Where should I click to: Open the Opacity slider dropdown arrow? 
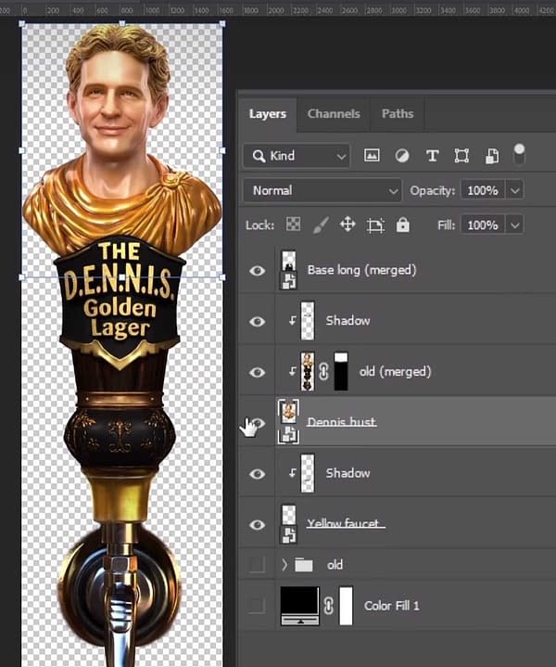[x=515, y=190]
